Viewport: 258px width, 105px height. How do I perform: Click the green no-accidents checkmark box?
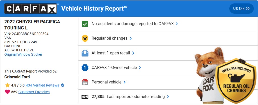click(85, 24)
